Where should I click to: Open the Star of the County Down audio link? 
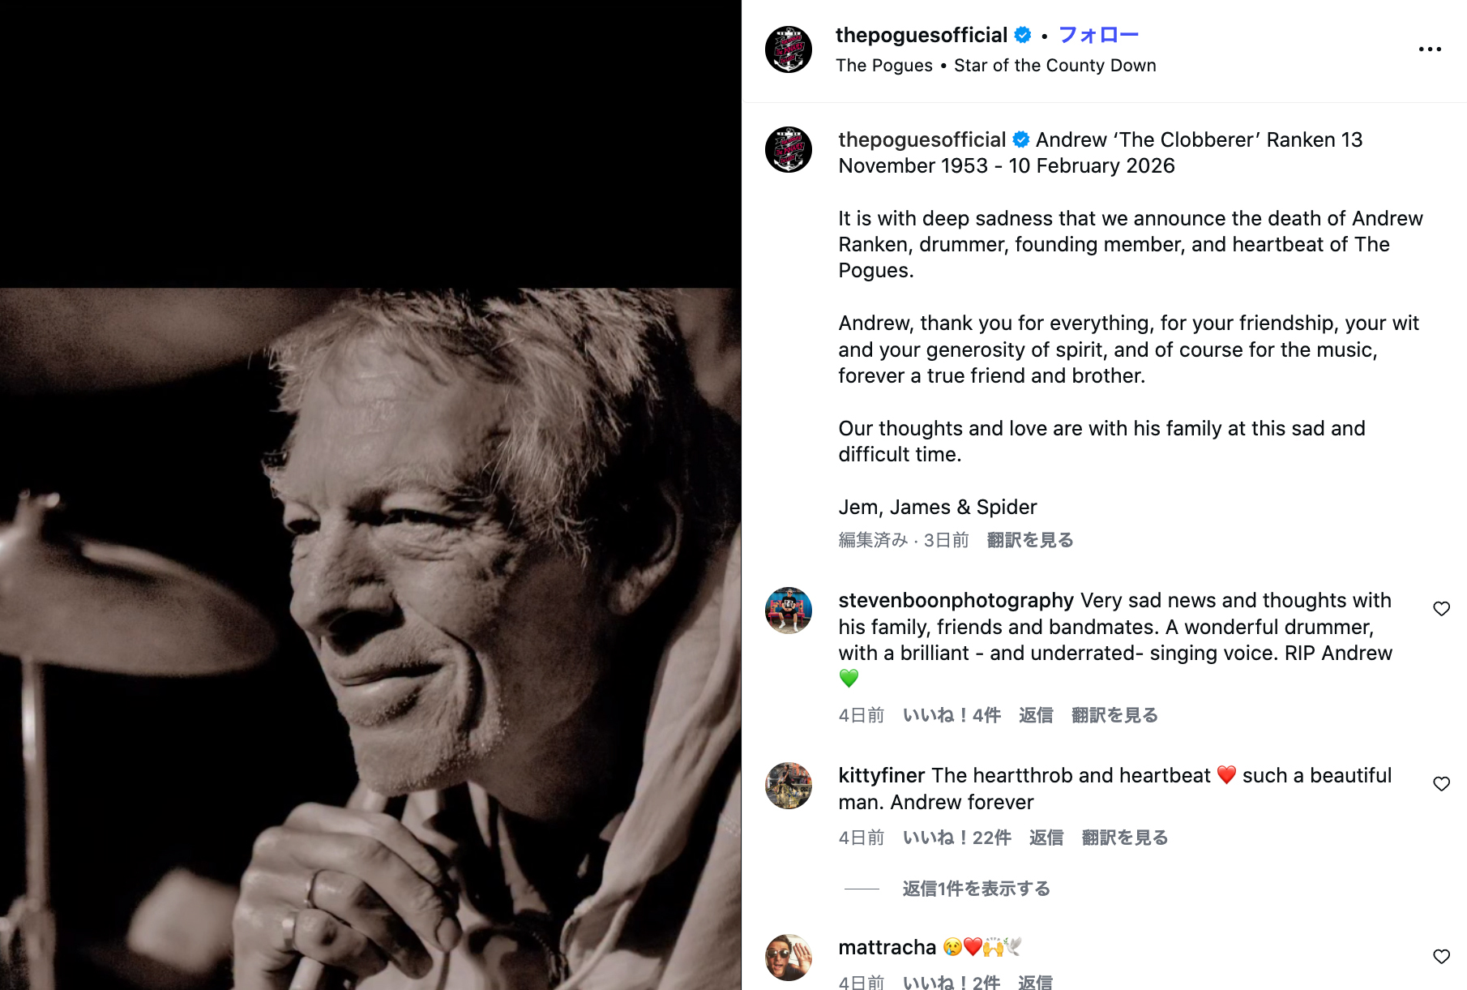[x=1054, y=66]
